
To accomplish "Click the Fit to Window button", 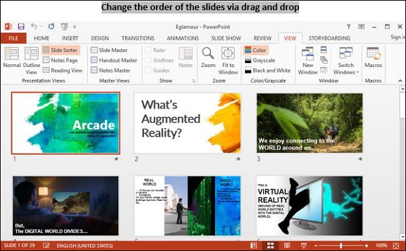I will coord(228,61).
